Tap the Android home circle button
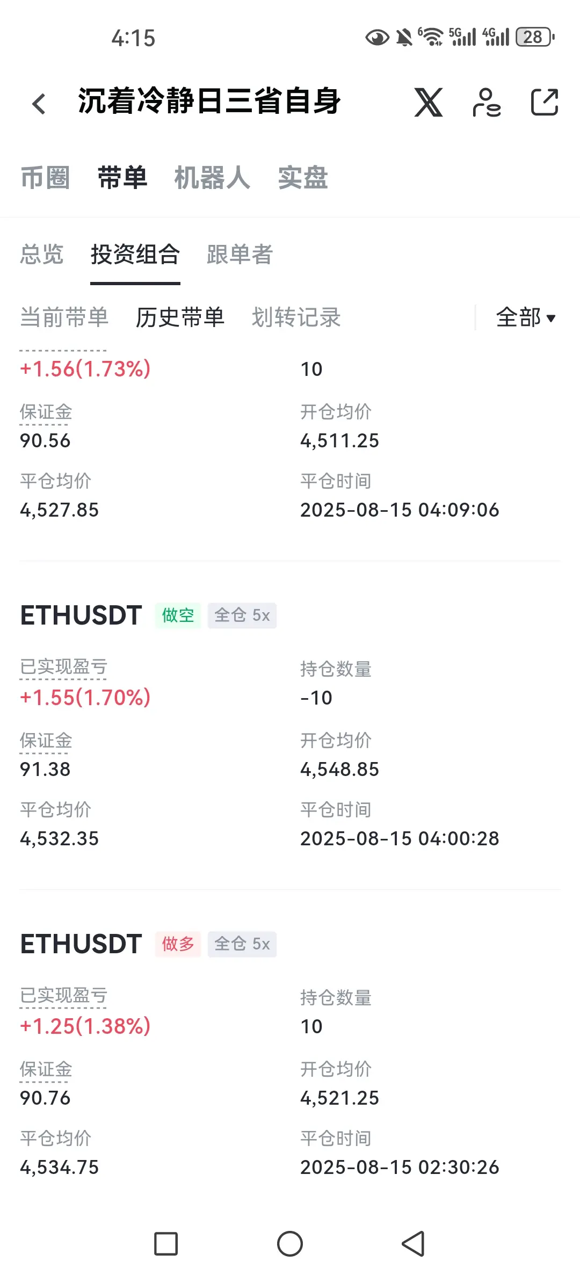Screen dimensions: 580x1276 click(x=290, y=1244)
